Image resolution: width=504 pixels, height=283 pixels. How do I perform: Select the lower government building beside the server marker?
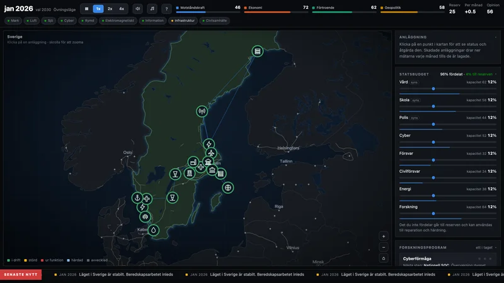pos(212,170)
